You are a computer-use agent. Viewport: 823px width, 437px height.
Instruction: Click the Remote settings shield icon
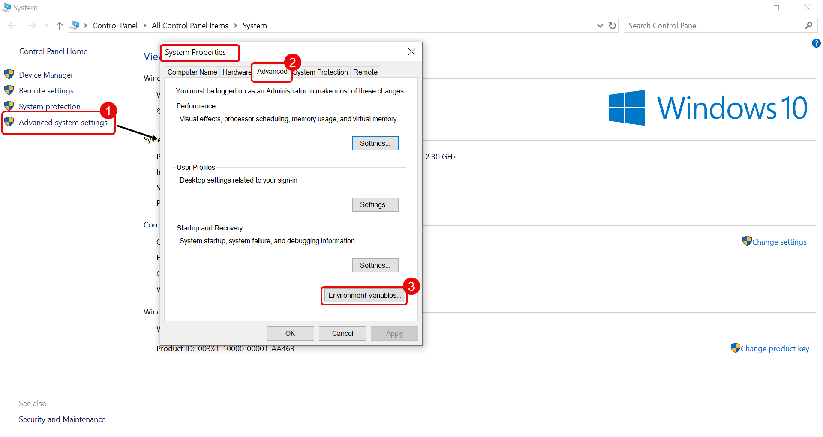pyautogui.click(x=9, y=90)
